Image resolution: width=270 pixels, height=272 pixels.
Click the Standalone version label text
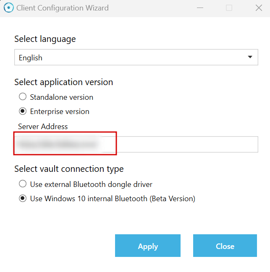pyautogui.click(x=62, y=97)
